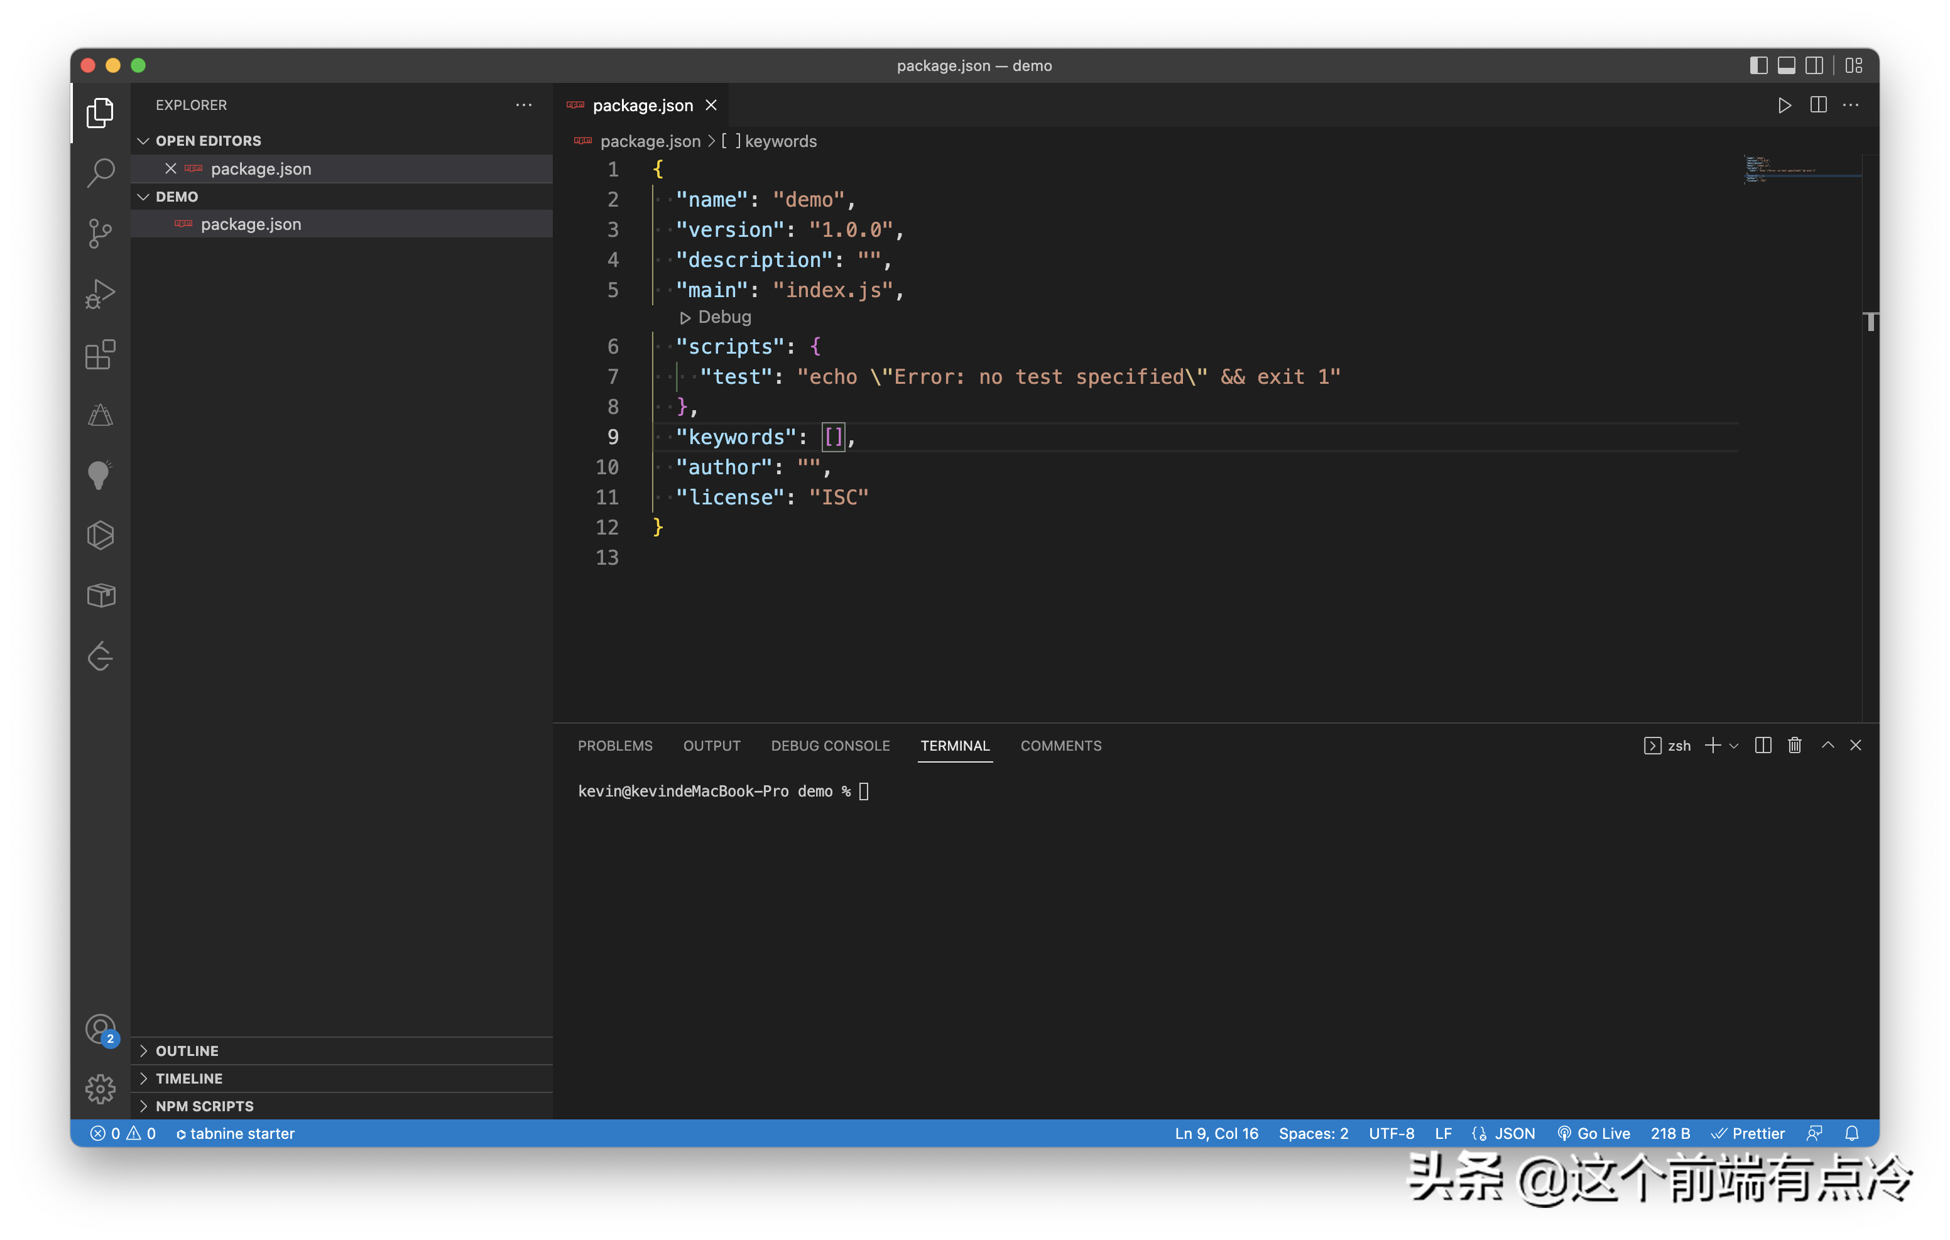Viewport: 1950px width, 1240px height.
Task: Open editor More Actions ellipsis
Action: [x=1851, y=106]
